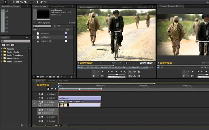Select the Rate Stretch tool
The image size is (209, 130).
point(21,2)
